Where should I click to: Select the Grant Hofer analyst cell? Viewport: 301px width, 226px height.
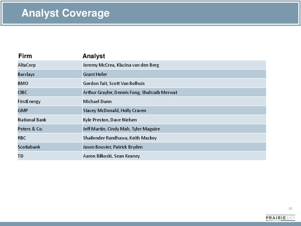pos(174,74)
